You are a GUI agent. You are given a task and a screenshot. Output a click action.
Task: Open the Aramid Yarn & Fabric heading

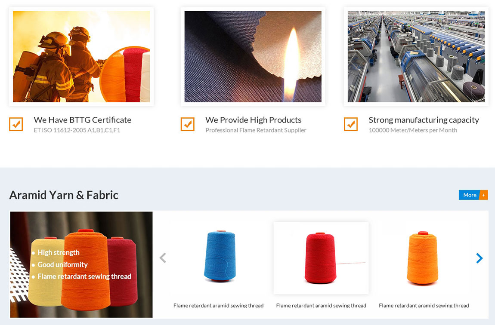(x=64, y=195)
